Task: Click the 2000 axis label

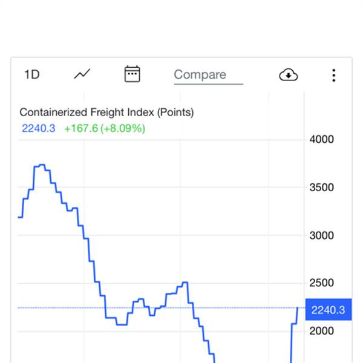Action: [322, 331]
